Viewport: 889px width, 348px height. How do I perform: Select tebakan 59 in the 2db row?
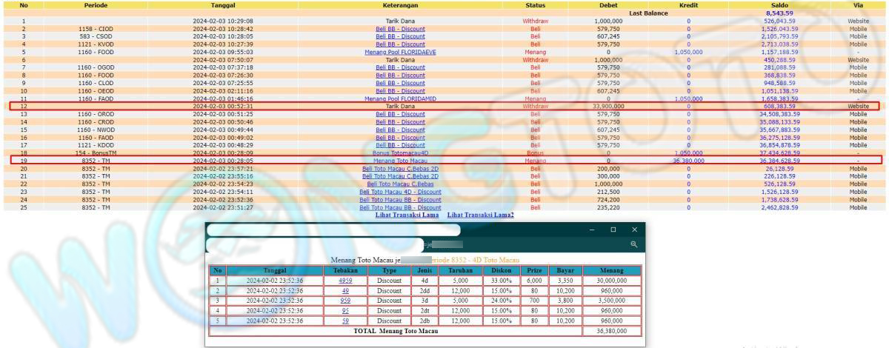pos(345,321)
